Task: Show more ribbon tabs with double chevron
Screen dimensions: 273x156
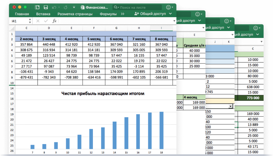Action: point(123,14)
